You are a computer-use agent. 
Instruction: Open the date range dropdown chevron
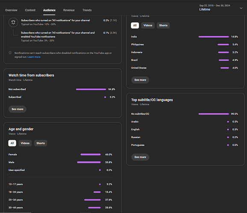pos(241,8)
